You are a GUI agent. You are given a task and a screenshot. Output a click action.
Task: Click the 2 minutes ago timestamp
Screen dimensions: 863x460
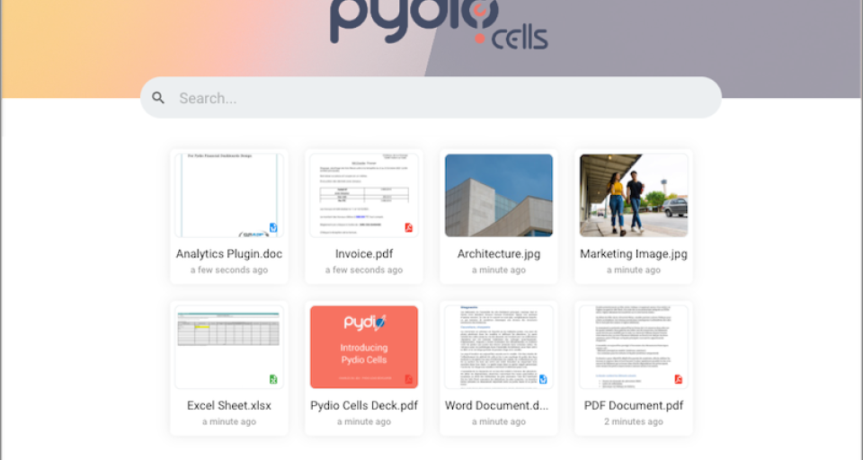pos(634,421)
